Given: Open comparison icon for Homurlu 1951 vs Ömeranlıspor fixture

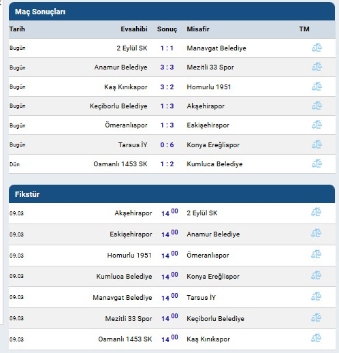Looking at the screenshot, I should click(317, 254).
